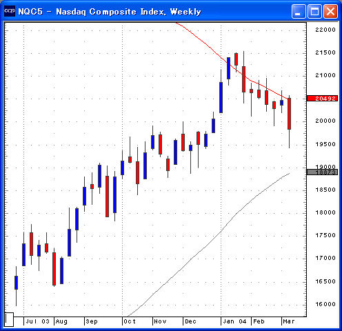Click the 20000 price scale label
This screenshot has width=342, height=331.
[325, 121]
